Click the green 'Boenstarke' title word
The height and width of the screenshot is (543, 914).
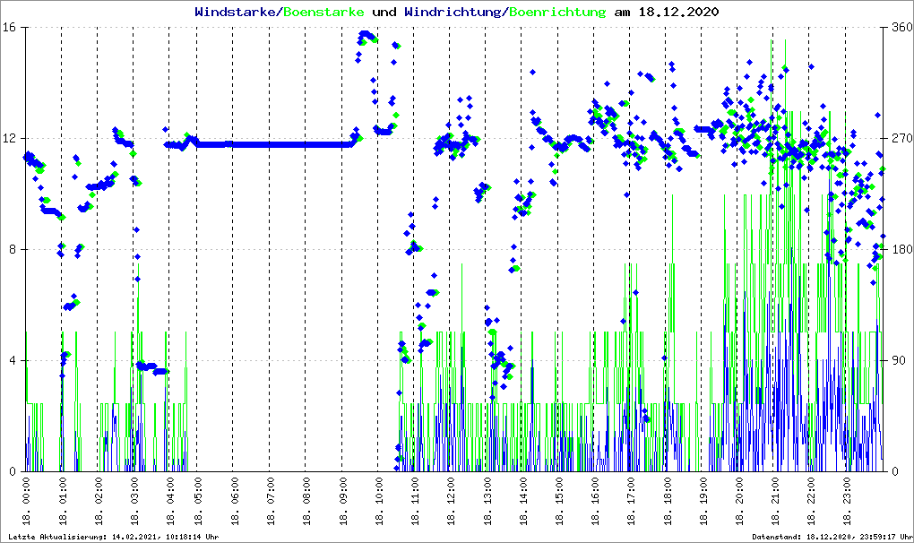pyautogui.click(x=323, y=12)
